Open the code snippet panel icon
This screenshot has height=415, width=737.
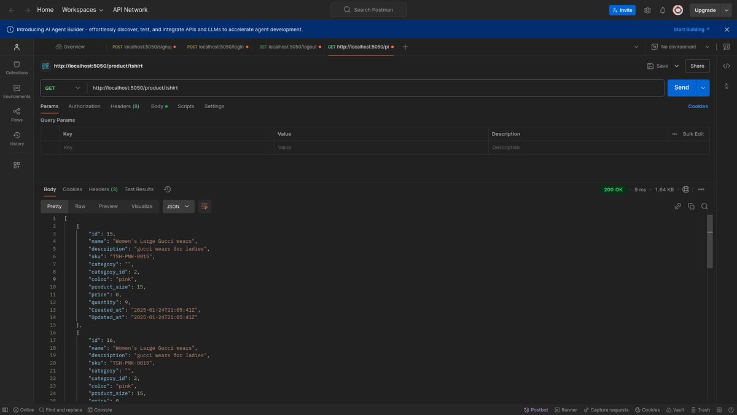pyautogui.click(x=727, y=66)
